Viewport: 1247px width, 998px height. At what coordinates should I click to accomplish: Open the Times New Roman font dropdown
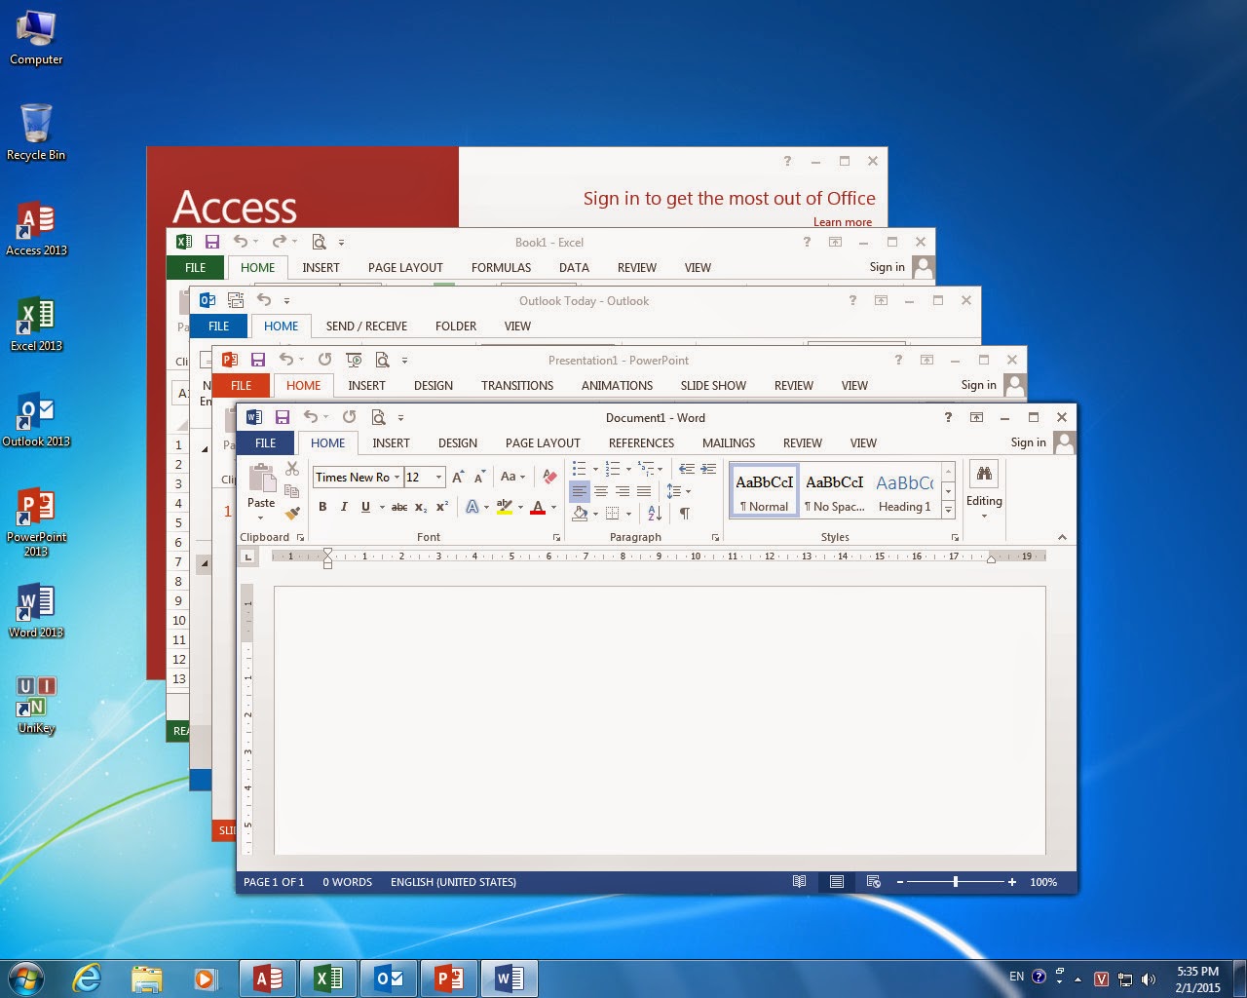[397, 477]
